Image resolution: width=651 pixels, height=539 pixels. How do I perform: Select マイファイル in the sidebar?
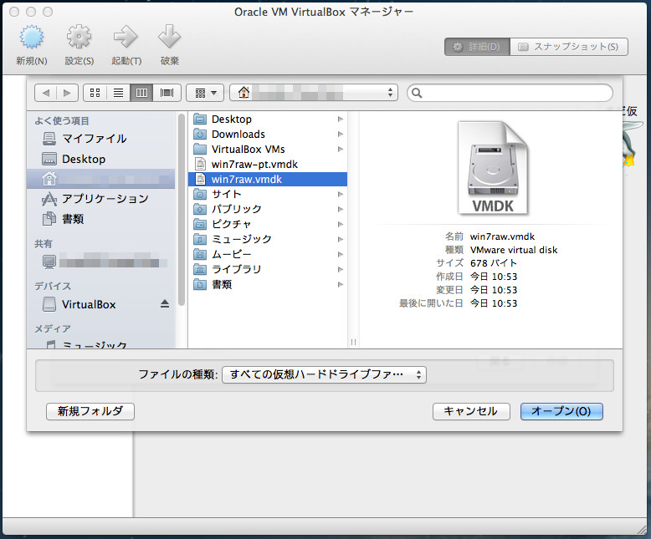100,139
